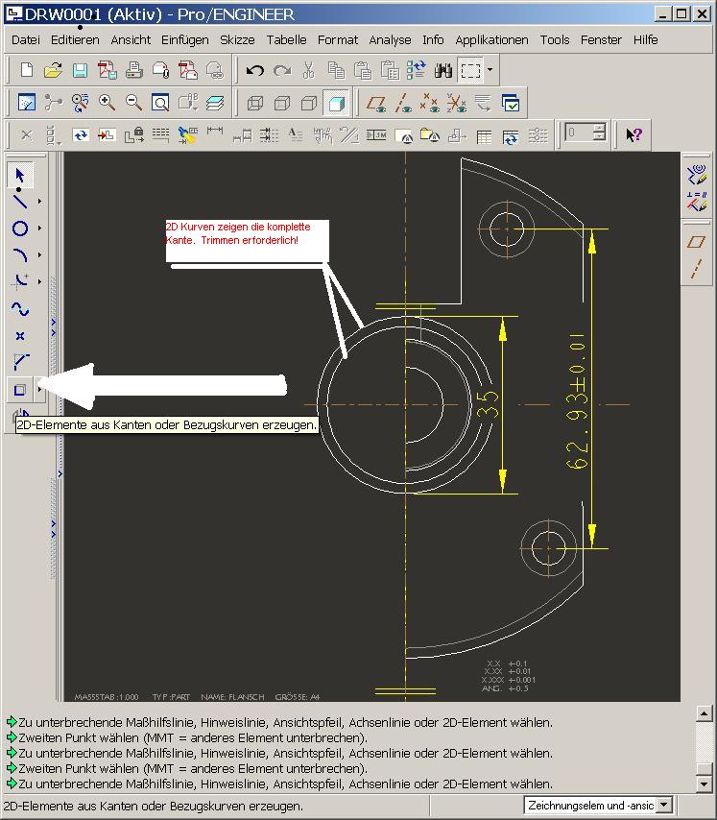Screen dimensions: 717x820
Task: Toggle coordinate systems visibility
Action: pyautogui.click(x=456, y=103)
